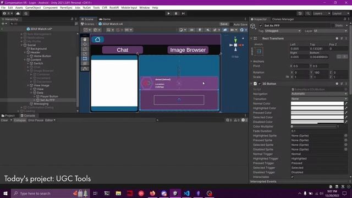The width and height of the screenshot is (352, 198).
Task: Lock the Hierarchy panel
Action: pyautogui.click(x=72, y=19)
